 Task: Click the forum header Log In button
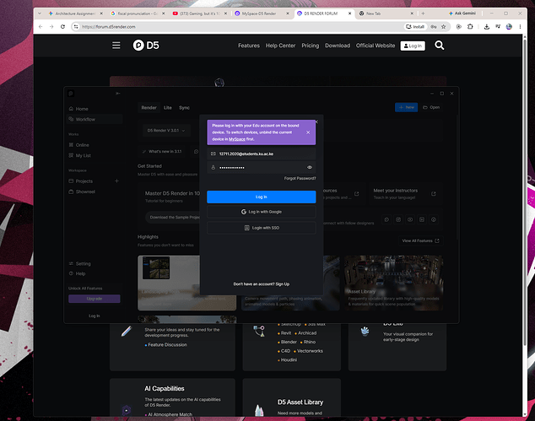point(413,46)
